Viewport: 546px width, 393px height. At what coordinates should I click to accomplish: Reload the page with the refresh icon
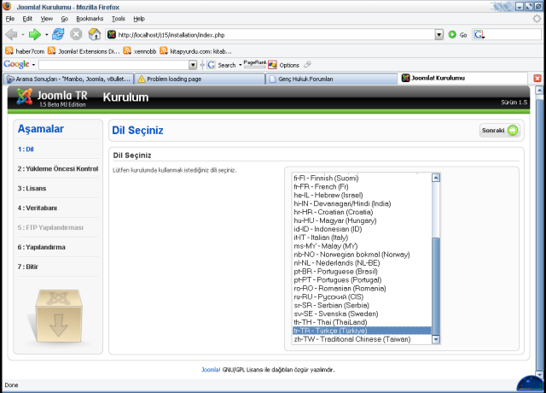pos(58,34)
